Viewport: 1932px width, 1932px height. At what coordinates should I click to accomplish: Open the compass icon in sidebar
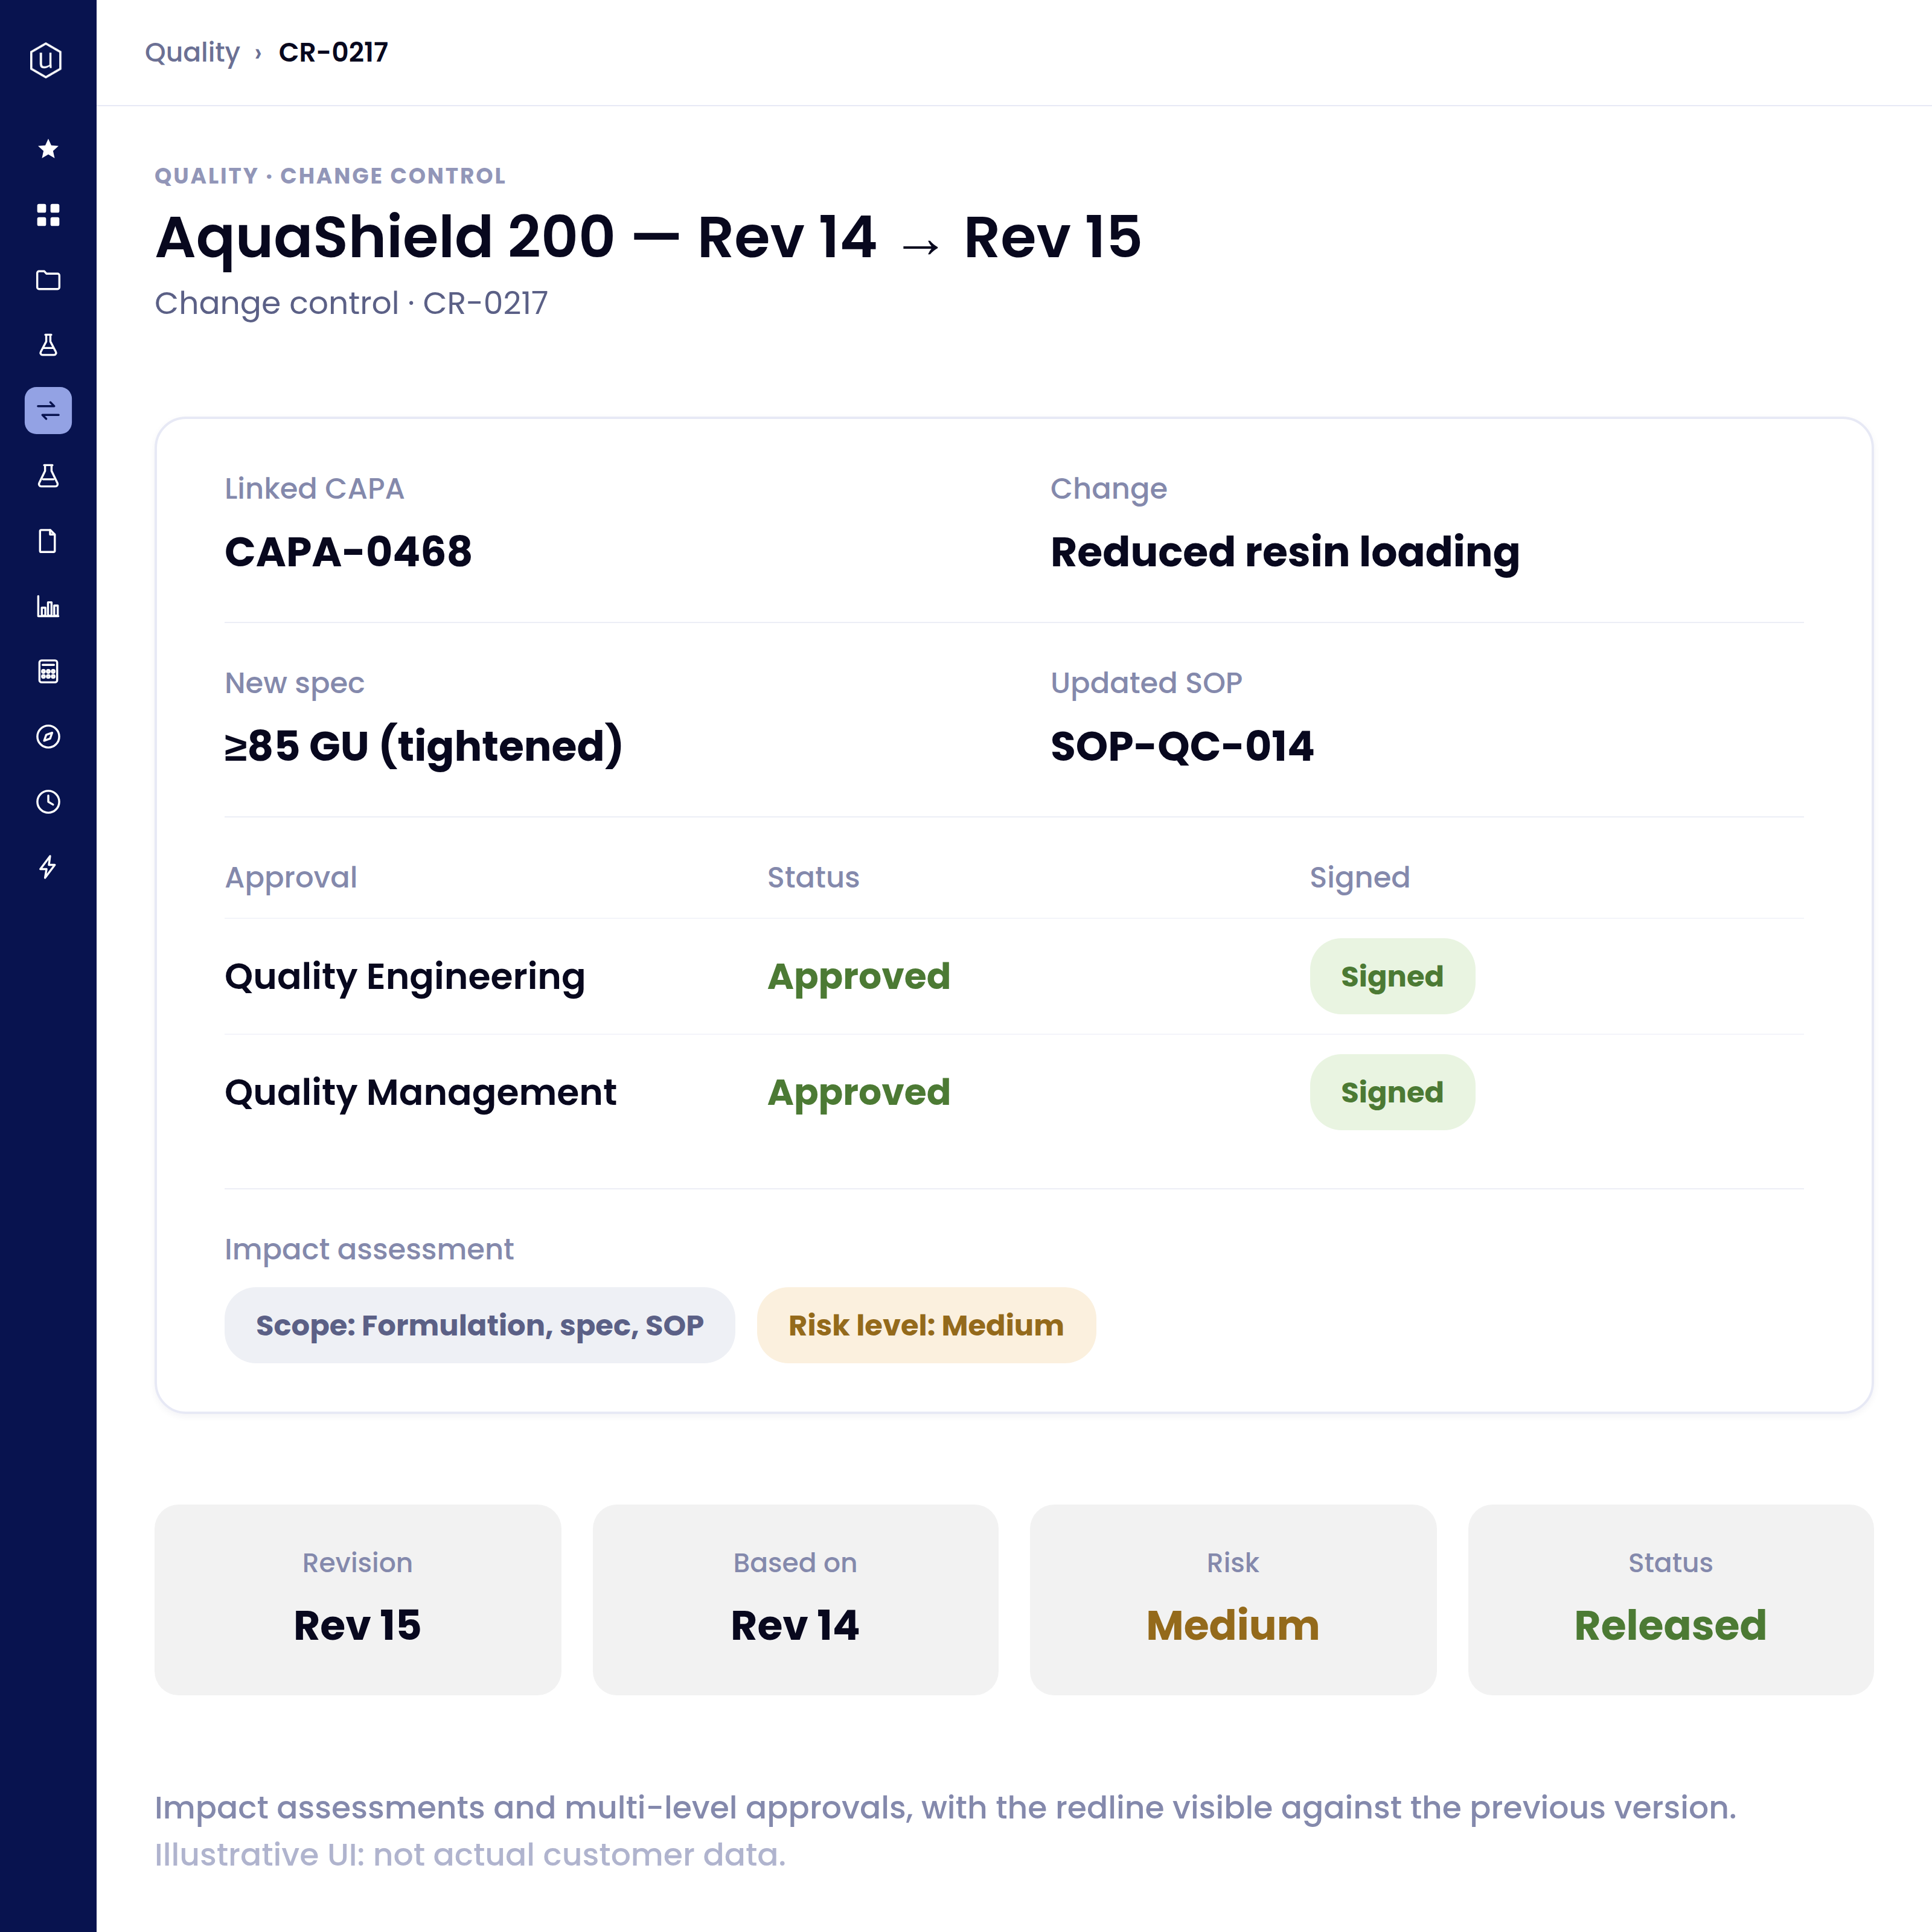48,737
